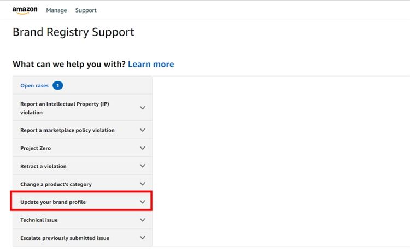Expand Update your brand profile chevron
Image resolution: width=410 pixels, height=252 pixels.
point(143,202)
